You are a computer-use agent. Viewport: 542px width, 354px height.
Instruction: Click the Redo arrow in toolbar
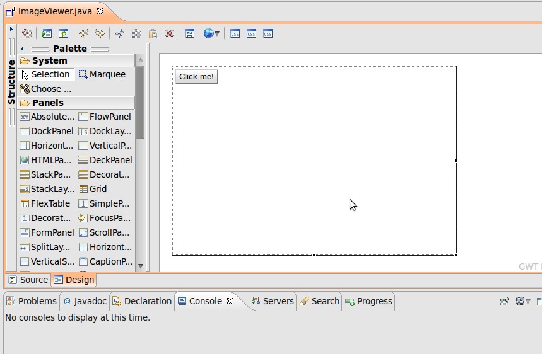[x=100, y=34]
